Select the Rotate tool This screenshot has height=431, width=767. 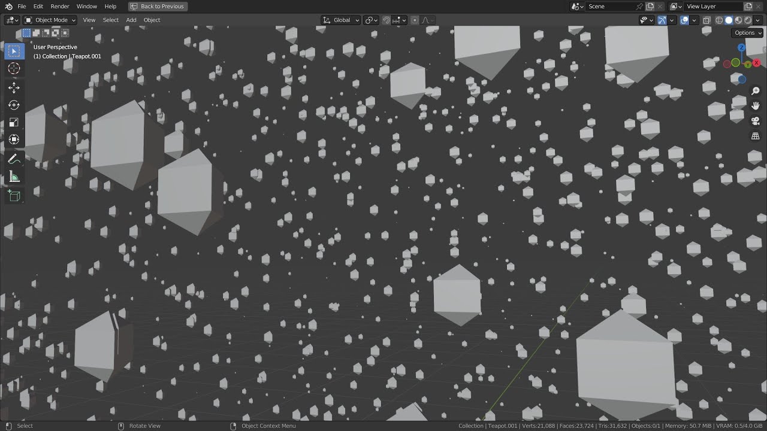tap(14, 105)
